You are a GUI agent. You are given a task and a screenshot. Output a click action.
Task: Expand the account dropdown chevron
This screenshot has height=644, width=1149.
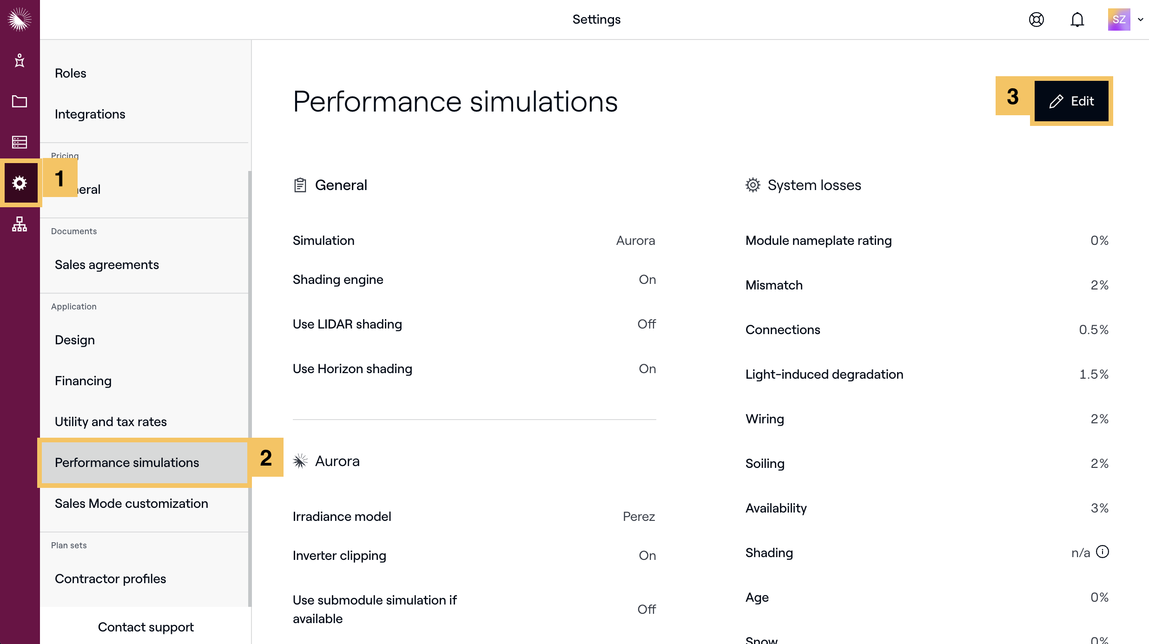(x=1141, y=20)
